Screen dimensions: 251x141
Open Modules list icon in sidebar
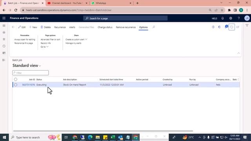click(x=4, y=60)
